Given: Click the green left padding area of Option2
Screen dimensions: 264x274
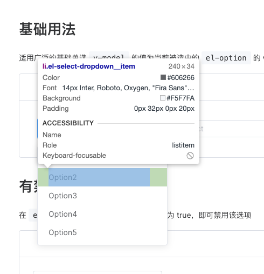Looking at the screenshot, I should point(43,177).
